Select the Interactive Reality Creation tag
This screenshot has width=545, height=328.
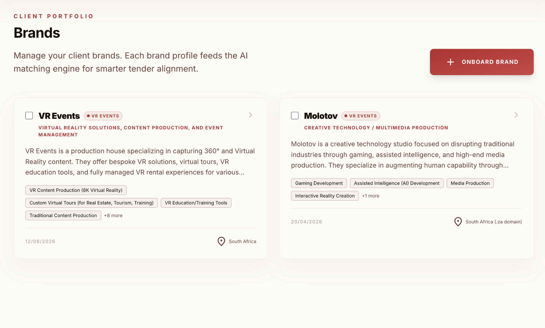pos(325,196)
